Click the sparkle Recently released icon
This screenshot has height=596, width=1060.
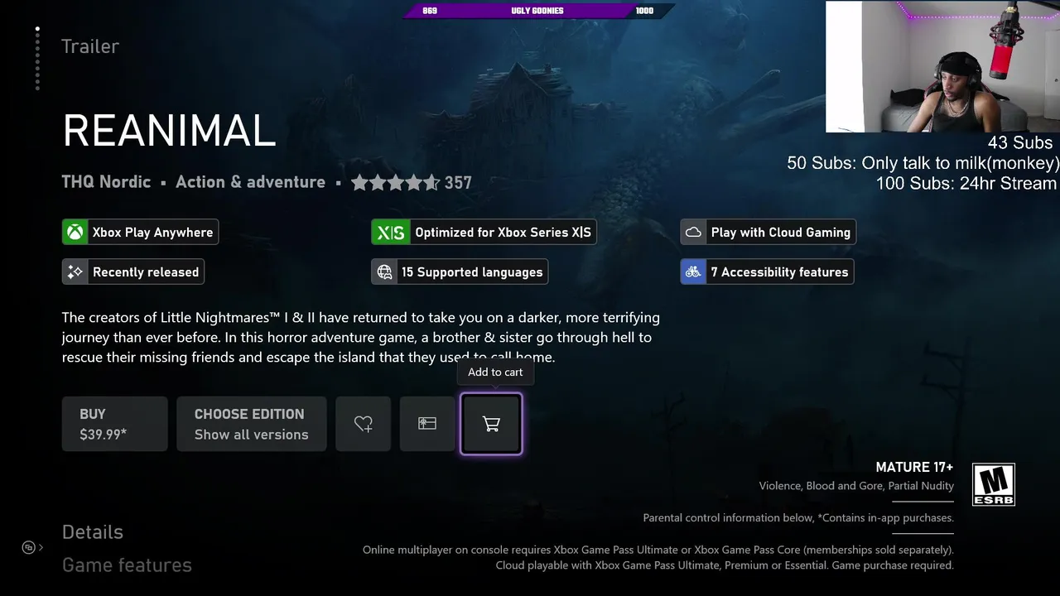pyautogui.click(x=75, y=272)
